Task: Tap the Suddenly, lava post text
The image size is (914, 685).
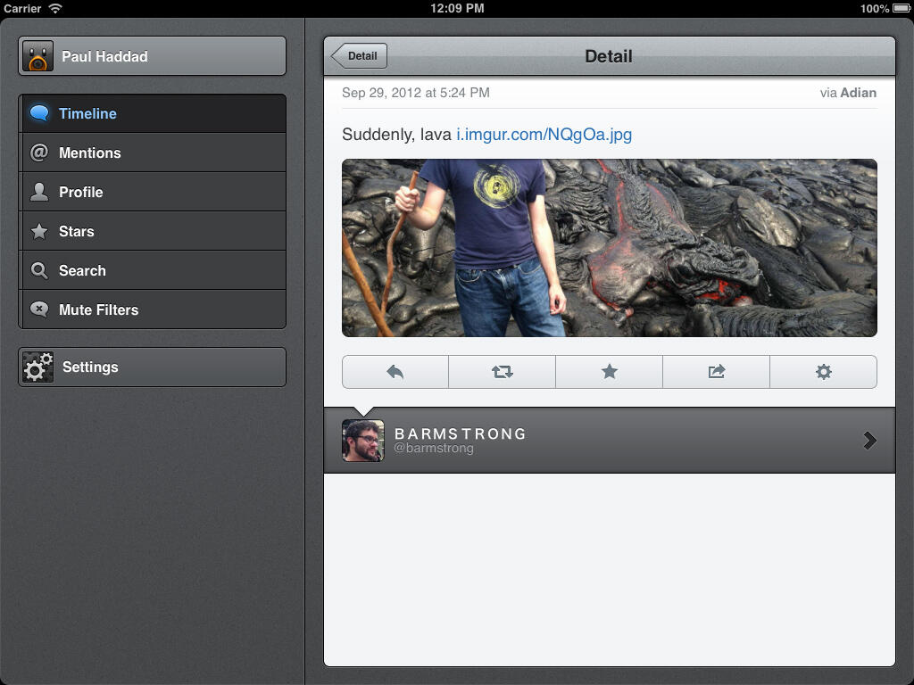Action: [396, 135]
